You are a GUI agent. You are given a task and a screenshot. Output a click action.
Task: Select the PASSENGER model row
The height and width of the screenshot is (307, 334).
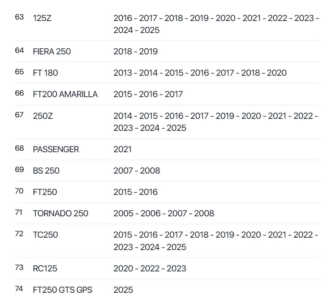[56, 149]
